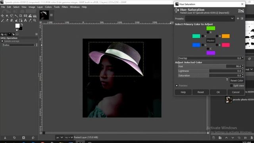Open the Presets dropdown
Screen dimensions: 254x143
210,19
